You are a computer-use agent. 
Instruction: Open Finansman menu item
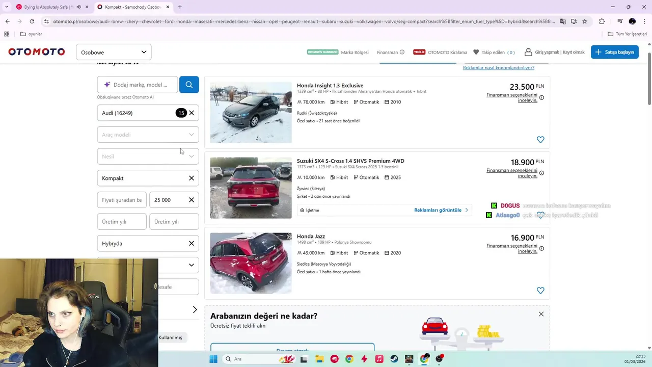pyautogui.click(x=387, y=52)
